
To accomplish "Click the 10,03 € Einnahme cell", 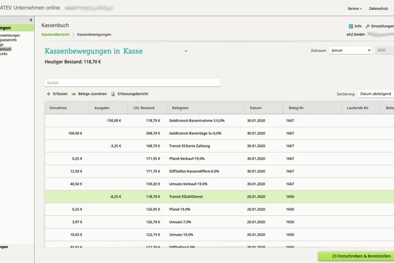I will click(x=76, y=235).
